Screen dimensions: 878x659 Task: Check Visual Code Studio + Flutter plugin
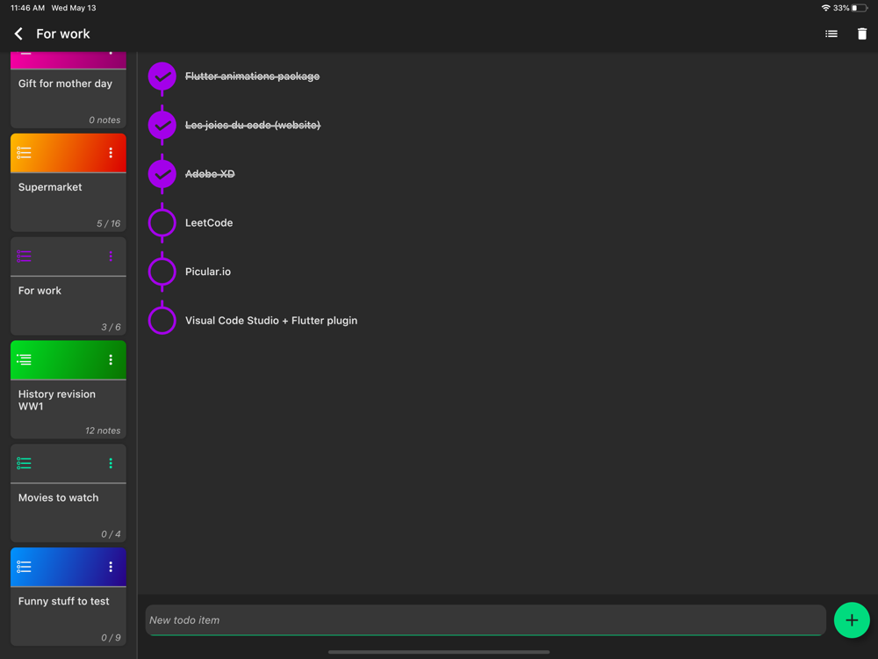point(162,321)
